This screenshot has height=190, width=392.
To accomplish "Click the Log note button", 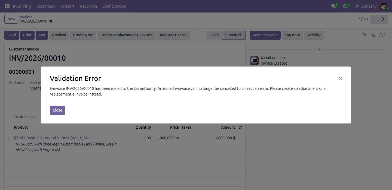I will [292, 35].
